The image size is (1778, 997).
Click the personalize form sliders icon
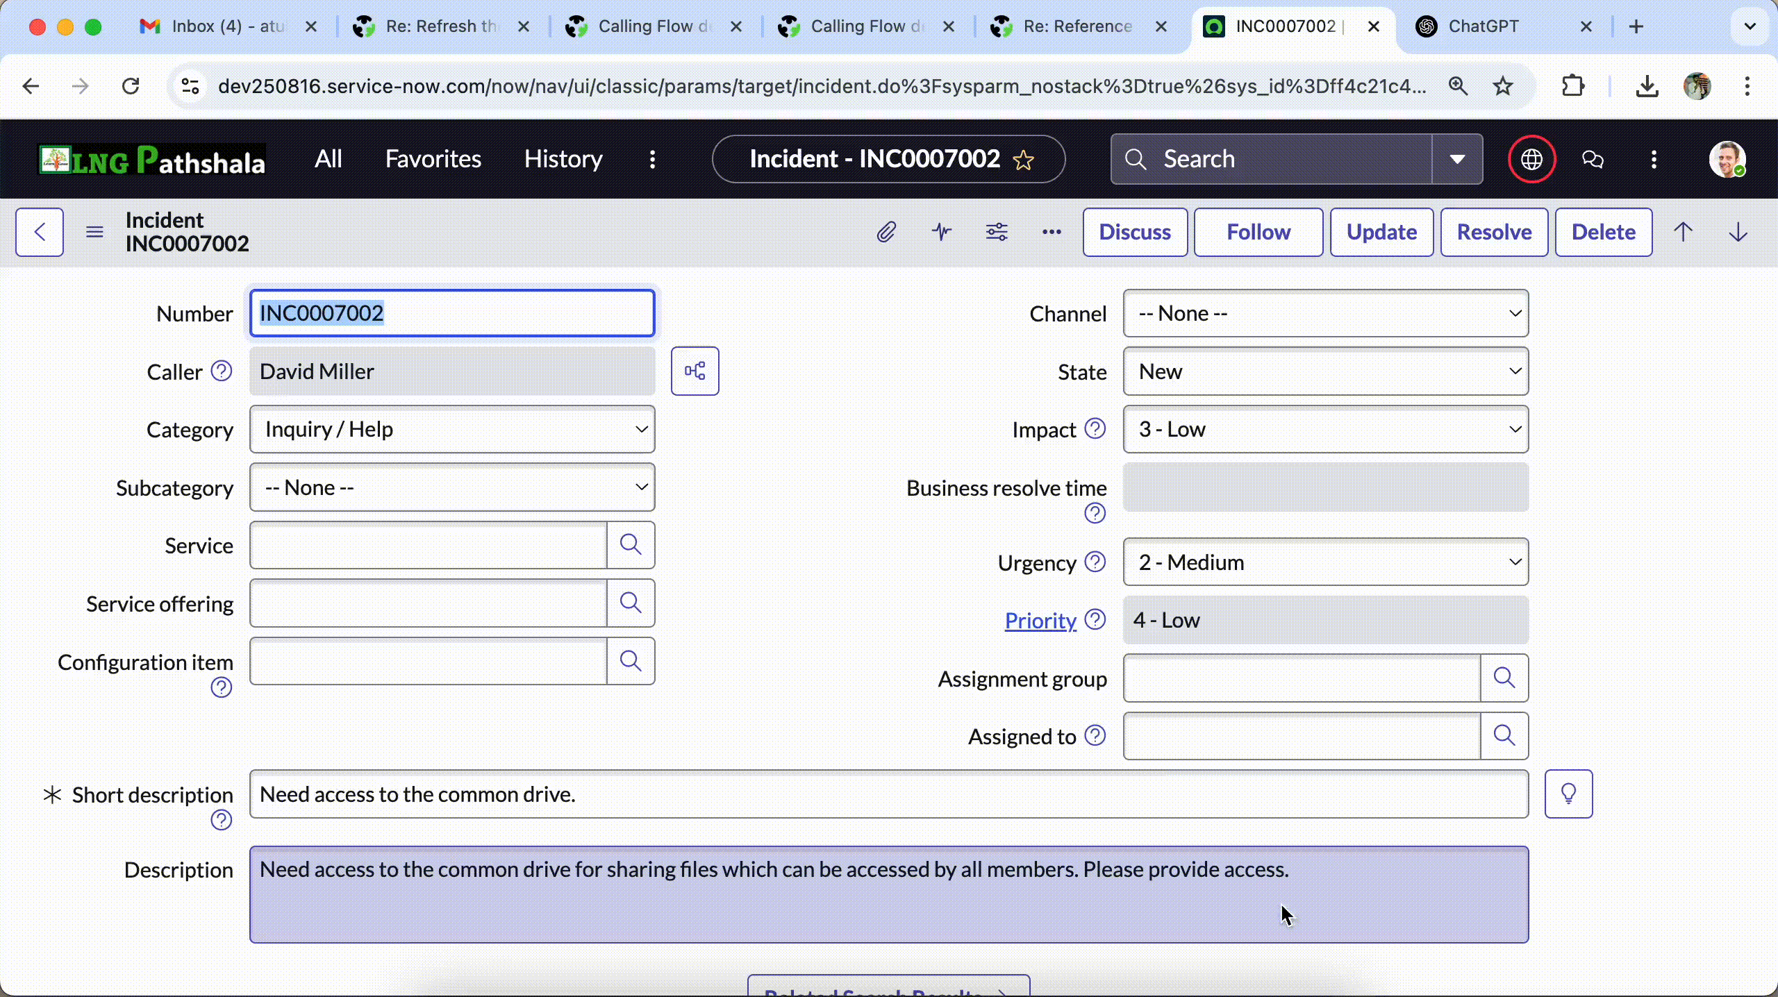(997, 232)
